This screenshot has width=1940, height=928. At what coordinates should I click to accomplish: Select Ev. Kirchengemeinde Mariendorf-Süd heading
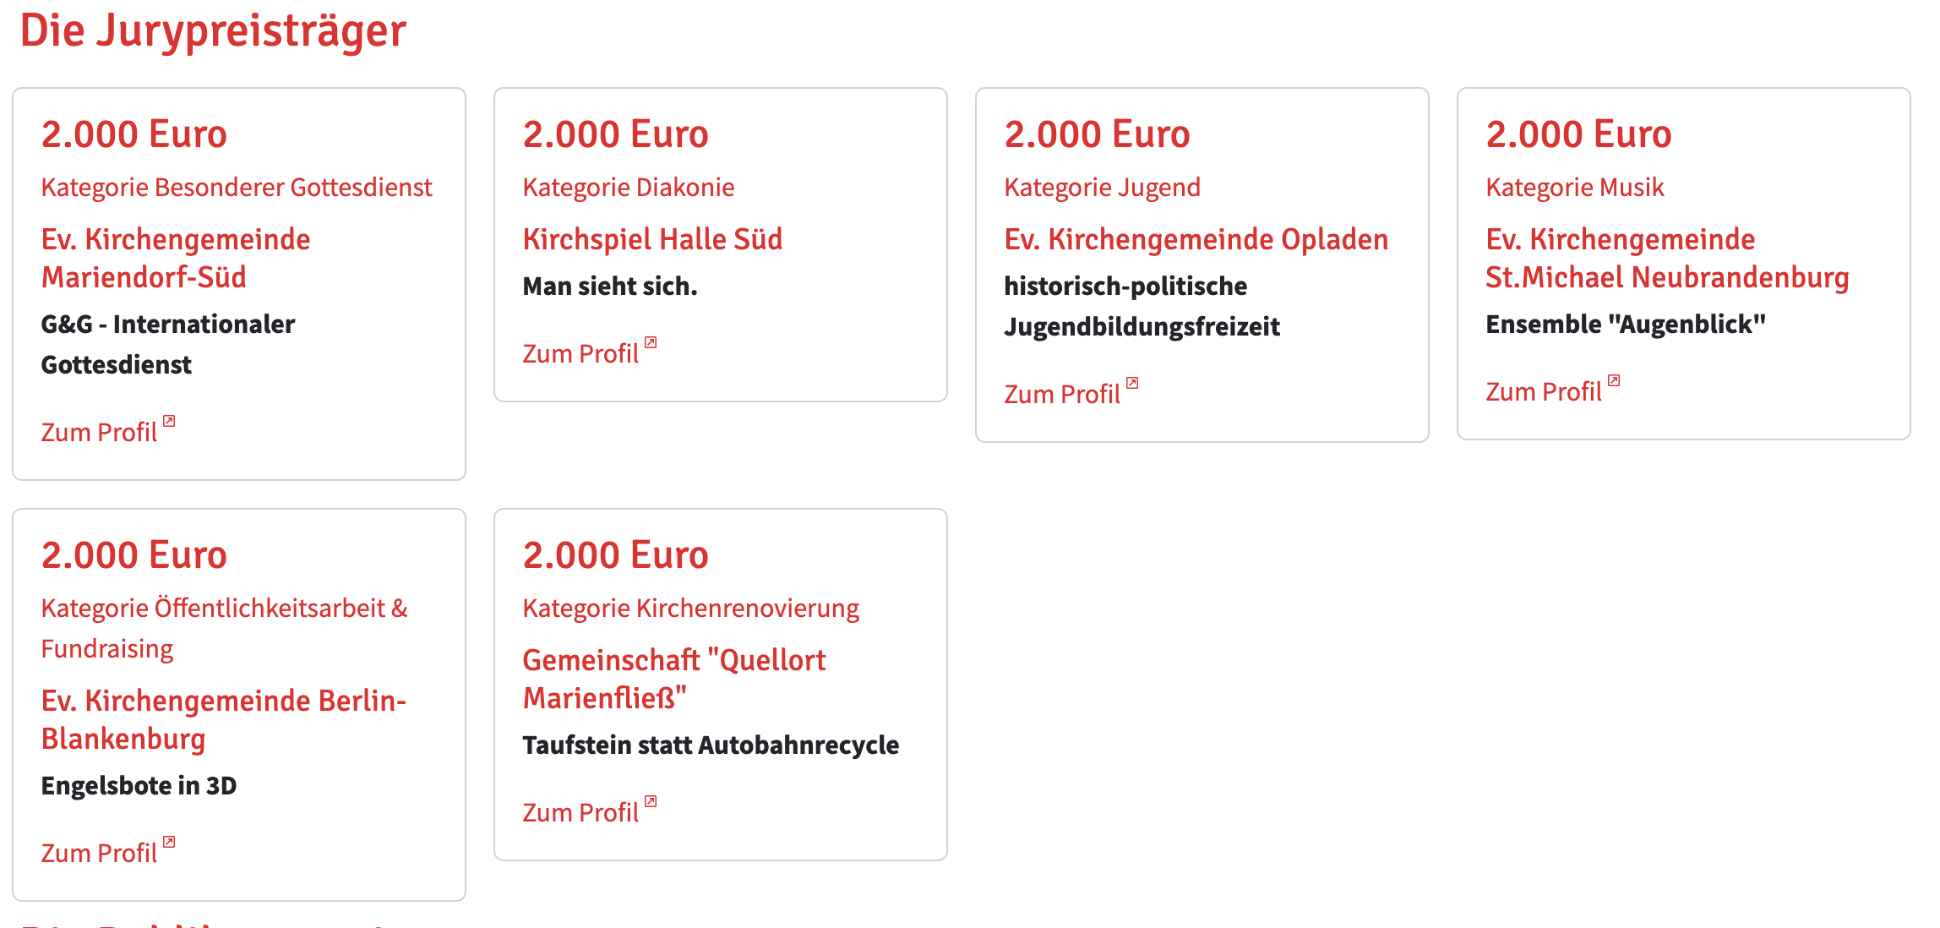[x=176, y=258]
